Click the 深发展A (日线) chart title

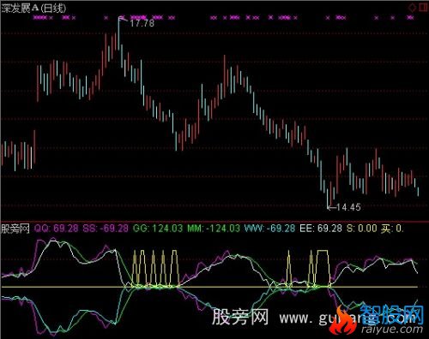point(33,9)
